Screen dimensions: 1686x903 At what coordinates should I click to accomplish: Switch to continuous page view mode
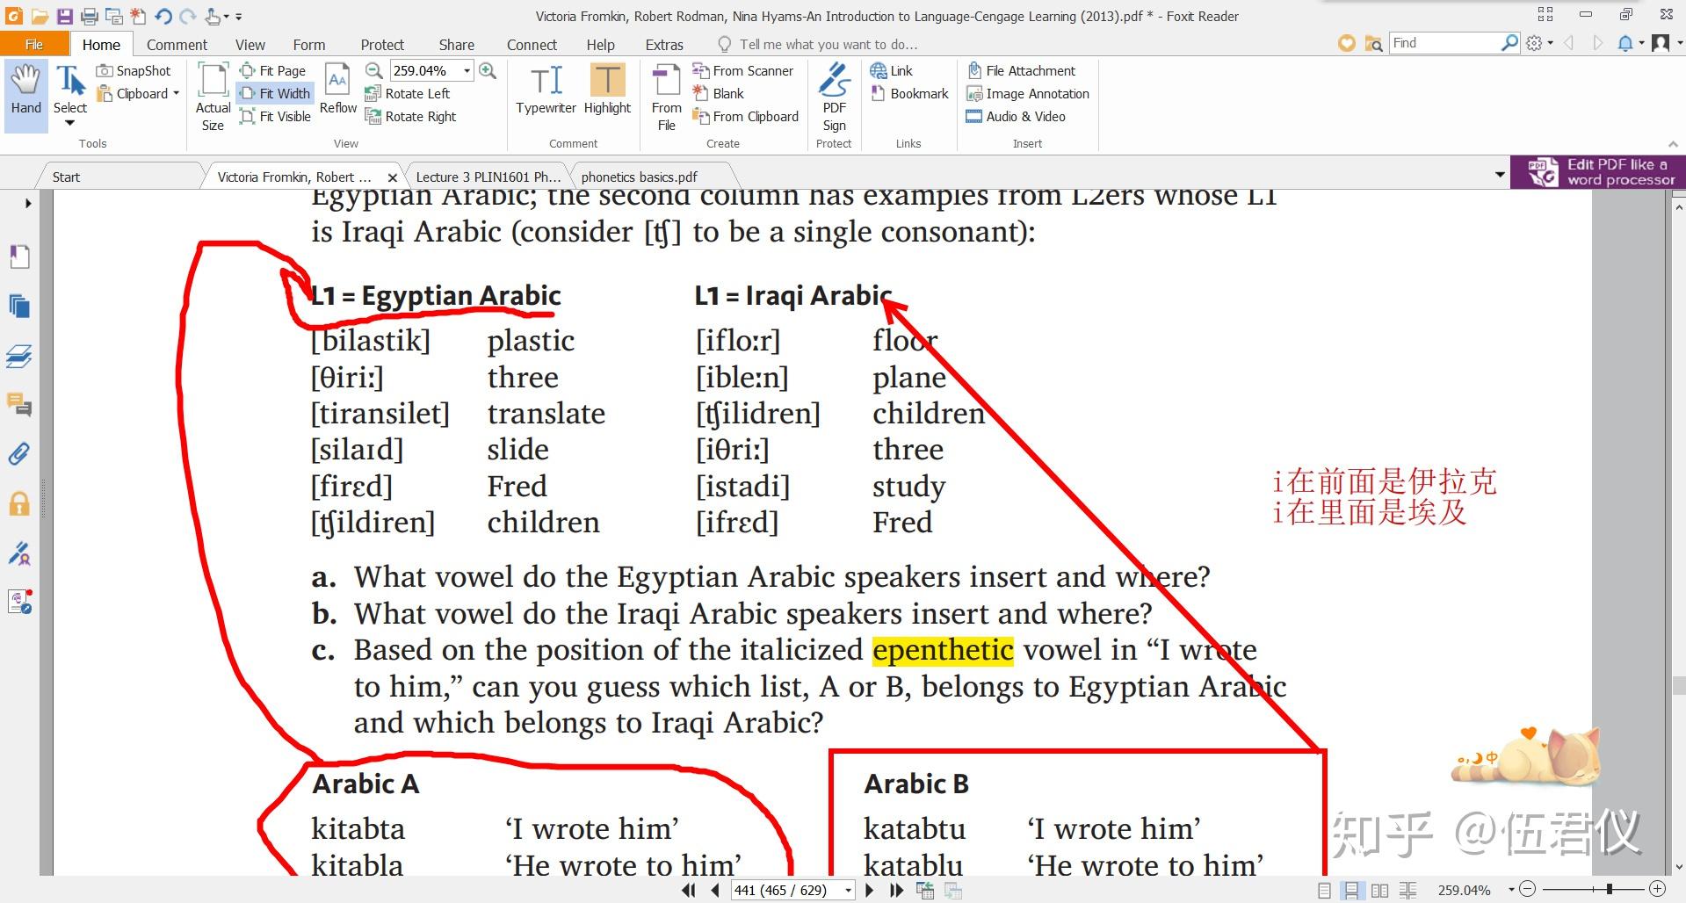[1352, 891]
